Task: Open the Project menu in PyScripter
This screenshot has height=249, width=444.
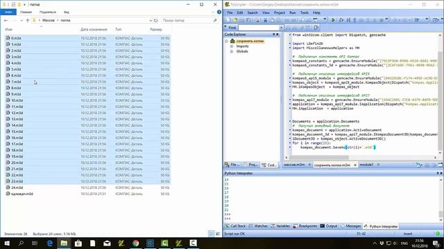Action: click(x=280, y=12)
